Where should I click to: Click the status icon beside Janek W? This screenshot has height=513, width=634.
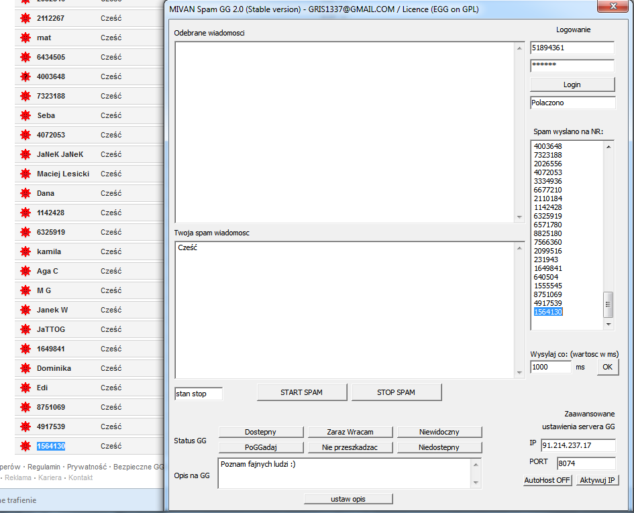point(25,310)
